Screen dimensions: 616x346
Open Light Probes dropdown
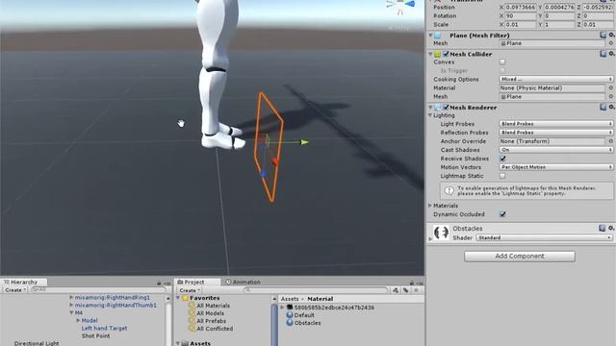(556, 124)
